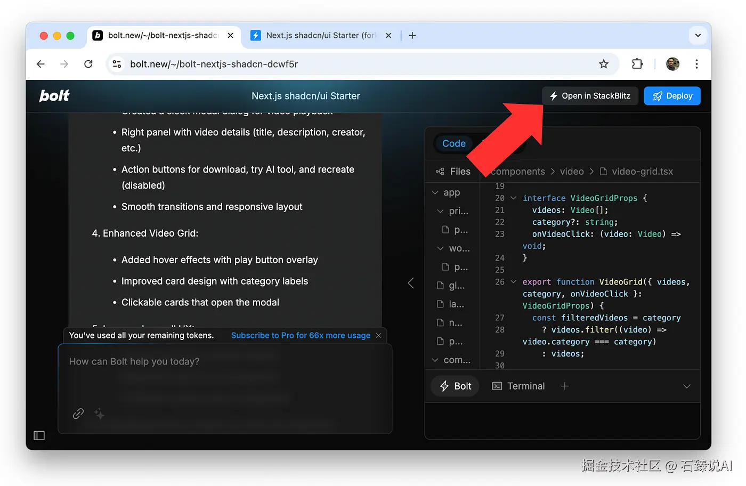This screenshot has height=486, width=746.
Task: Open the tab search dropdown
Action: [698, 36]
